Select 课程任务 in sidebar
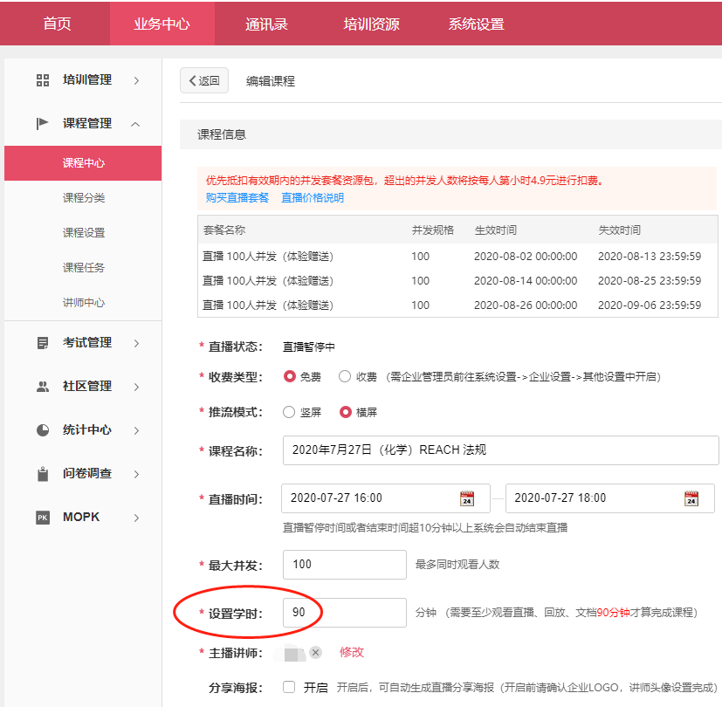The height and width of the screenshot is (707, 722). click(84, 268)
